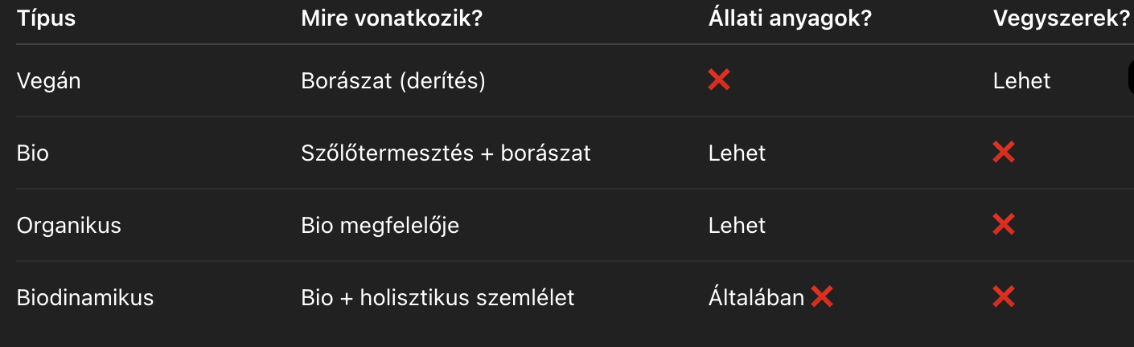Click the Állati anyagok? column header
The image size is (1134, 347).
point(790,19)
